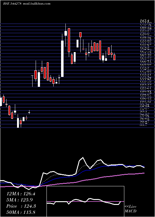The image size is (155, 217).
Task: Select the '12MA : 126.4' readout
Action: [21, 194]
